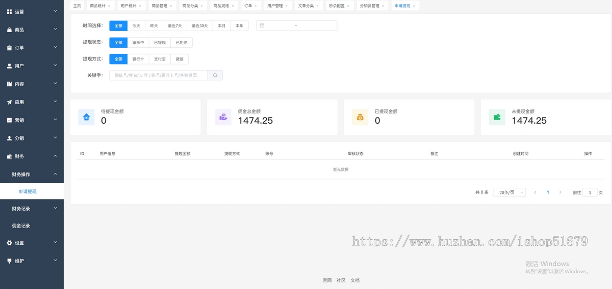Collapse the 财务操作 submenu chevron

[x=55, y=174]
